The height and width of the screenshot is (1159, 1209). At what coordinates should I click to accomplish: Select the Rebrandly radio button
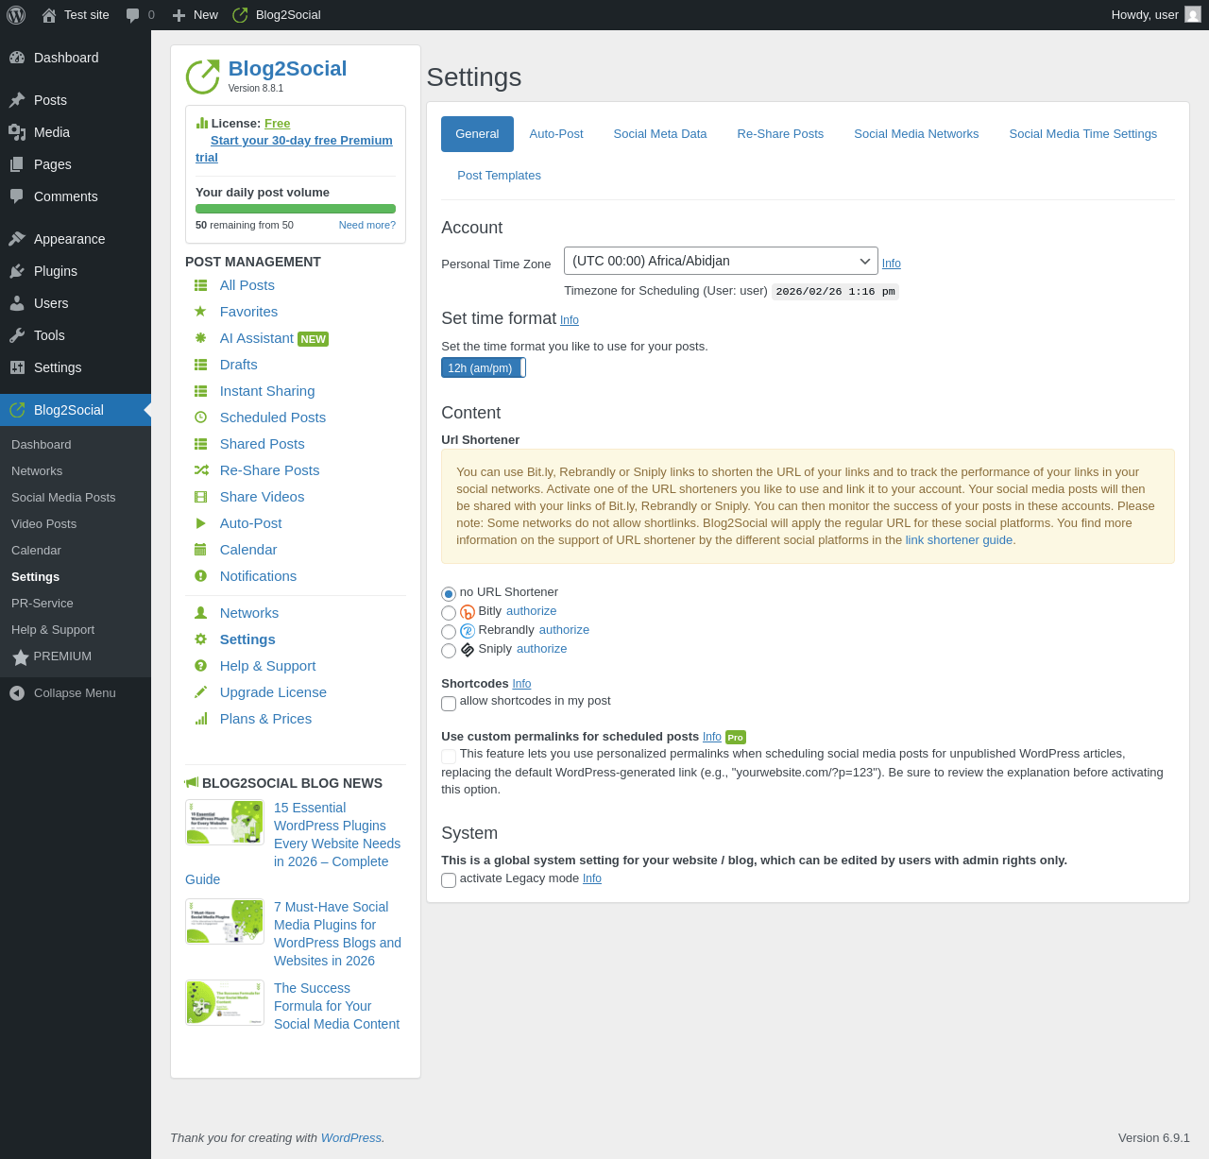point(449,632)
